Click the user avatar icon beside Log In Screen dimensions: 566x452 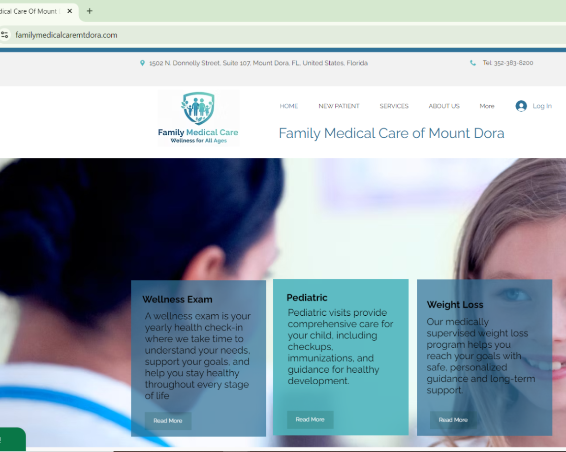pos(521,106)
